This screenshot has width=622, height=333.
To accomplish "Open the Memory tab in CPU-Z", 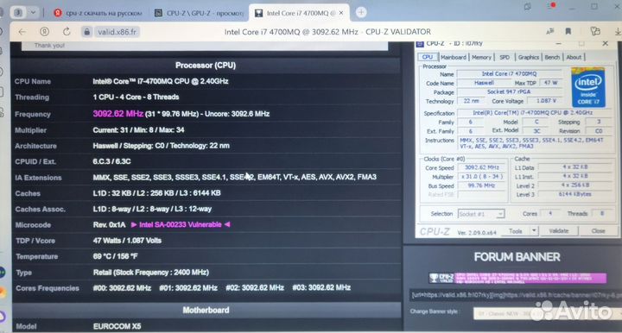I will [x=481, y=58].
